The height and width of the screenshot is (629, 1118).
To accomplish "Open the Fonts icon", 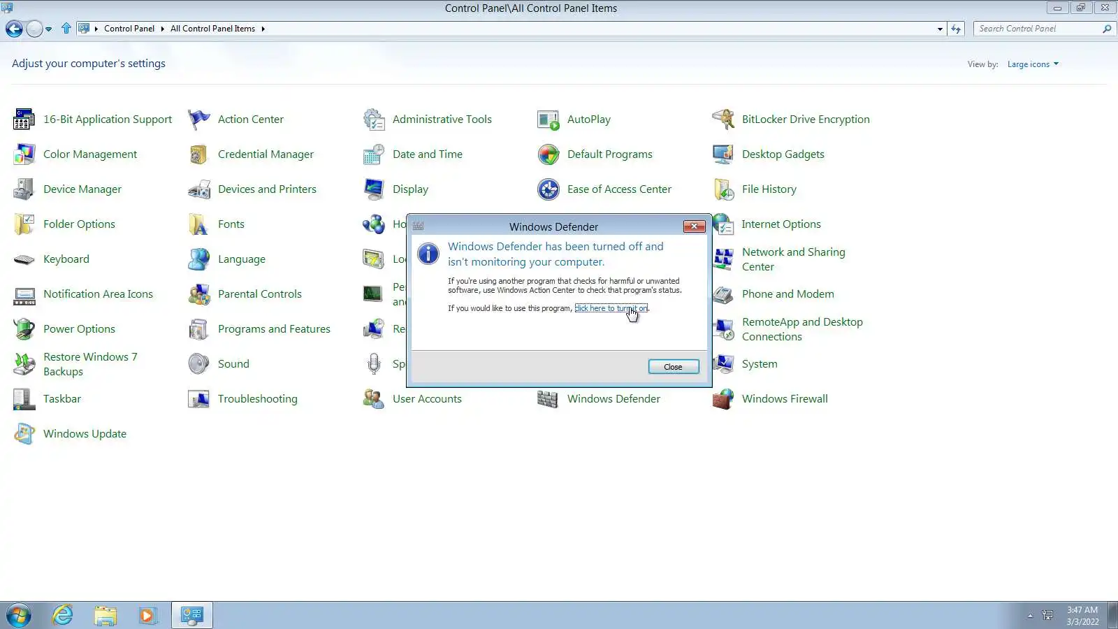I will 198,224.
